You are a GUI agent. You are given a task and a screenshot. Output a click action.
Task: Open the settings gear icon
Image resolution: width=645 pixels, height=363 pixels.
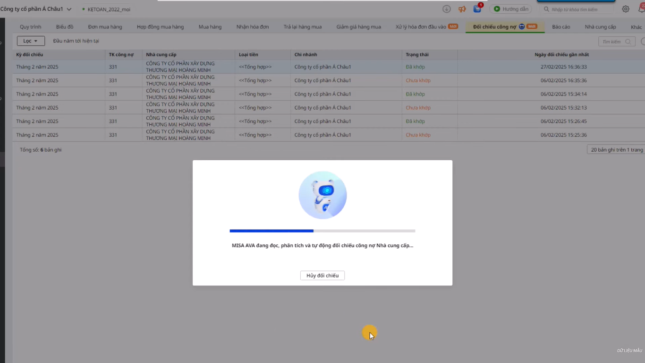pos(626,9)
